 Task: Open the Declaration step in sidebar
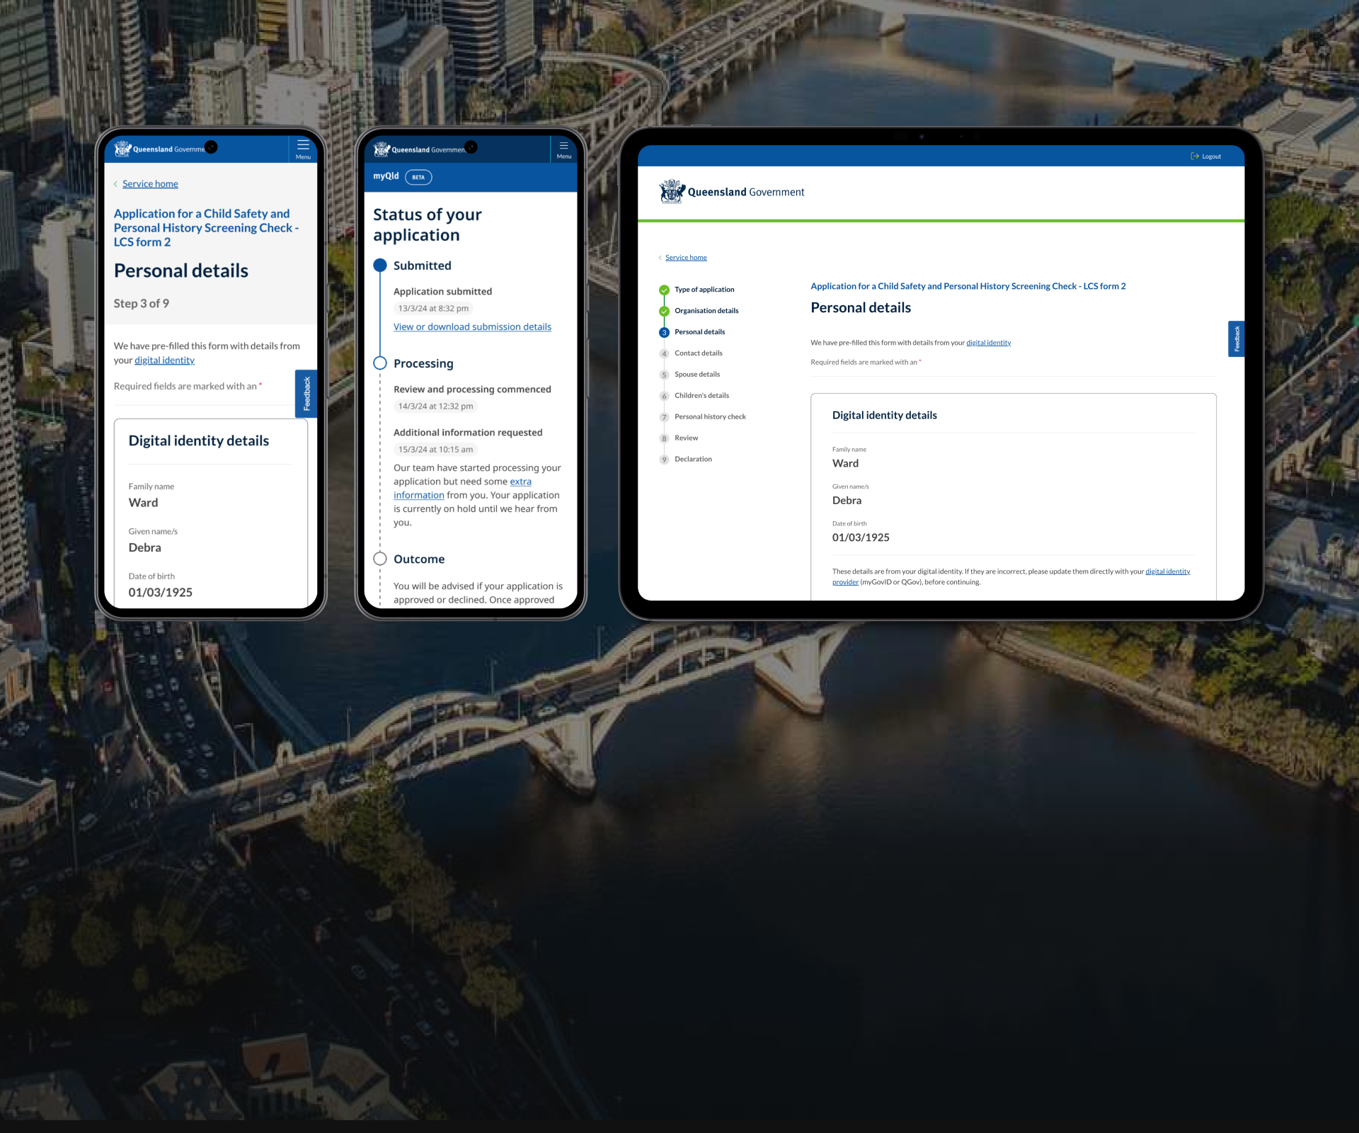[x=693, y=460]
